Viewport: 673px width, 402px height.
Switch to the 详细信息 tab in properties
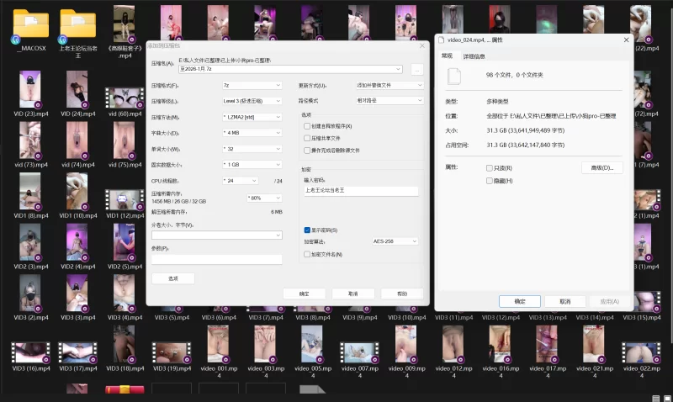pos(474,56)
